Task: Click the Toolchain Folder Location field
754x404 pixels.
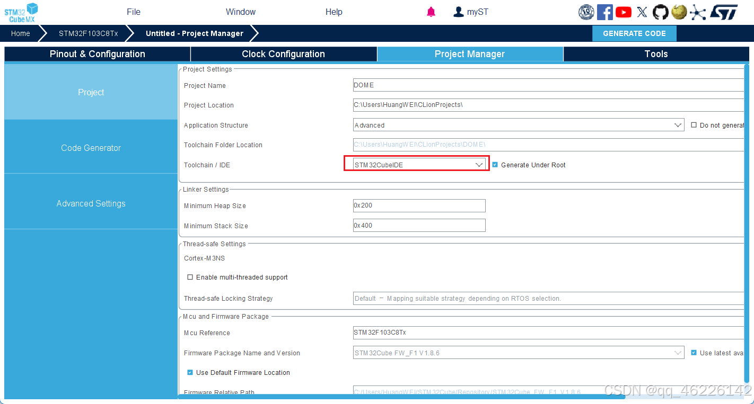Action: pos(549,145)
